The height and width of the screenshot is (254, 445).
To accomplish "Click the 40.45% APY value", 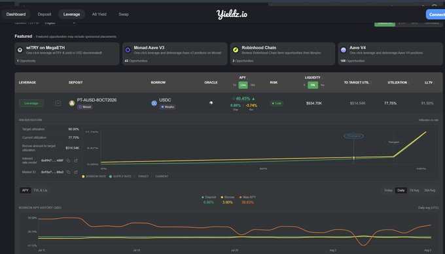I will click(x=243, y=99).
